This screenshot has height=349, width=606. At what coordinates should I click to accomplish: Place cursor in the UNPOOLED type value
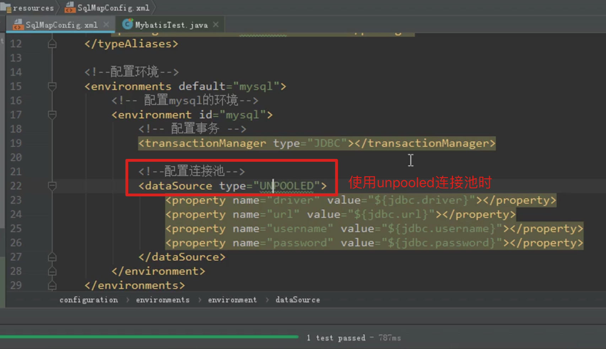[287, 186]
